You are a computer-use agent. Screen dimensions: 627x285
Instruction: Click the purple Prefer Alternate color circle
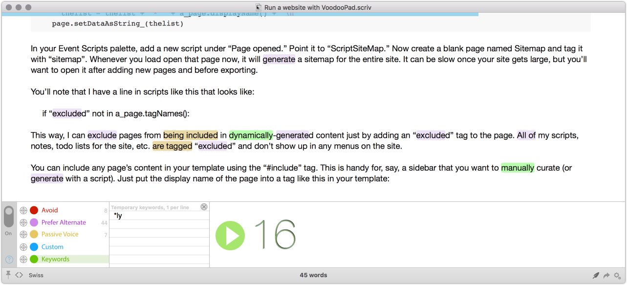(34, 222)
